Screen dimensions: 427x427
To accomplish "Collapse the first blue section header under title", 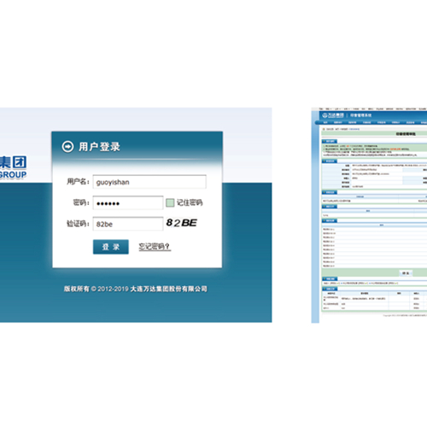I will pos(330,141).
